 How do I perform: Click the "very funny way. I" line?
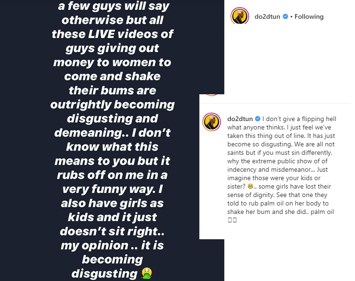click(112, 189)
